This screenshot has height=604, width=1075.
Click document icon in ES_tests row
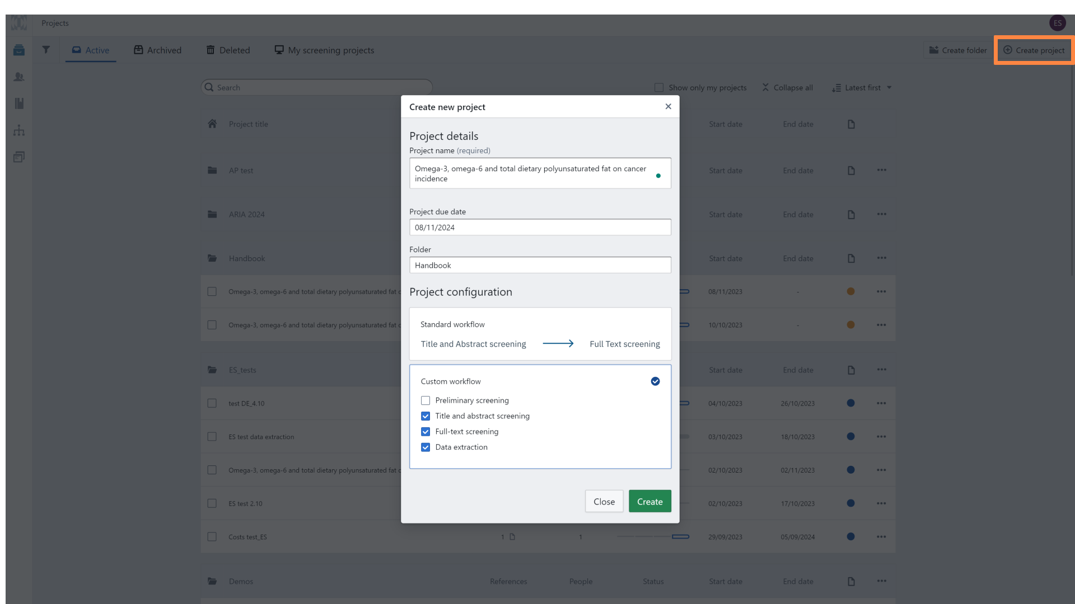pyautogui.click(x=851, y=370)
